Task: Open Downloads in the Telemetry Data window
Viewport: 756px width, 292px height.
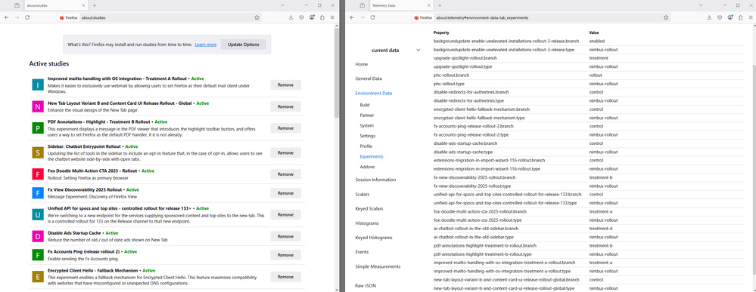Action: coord(709,17)
